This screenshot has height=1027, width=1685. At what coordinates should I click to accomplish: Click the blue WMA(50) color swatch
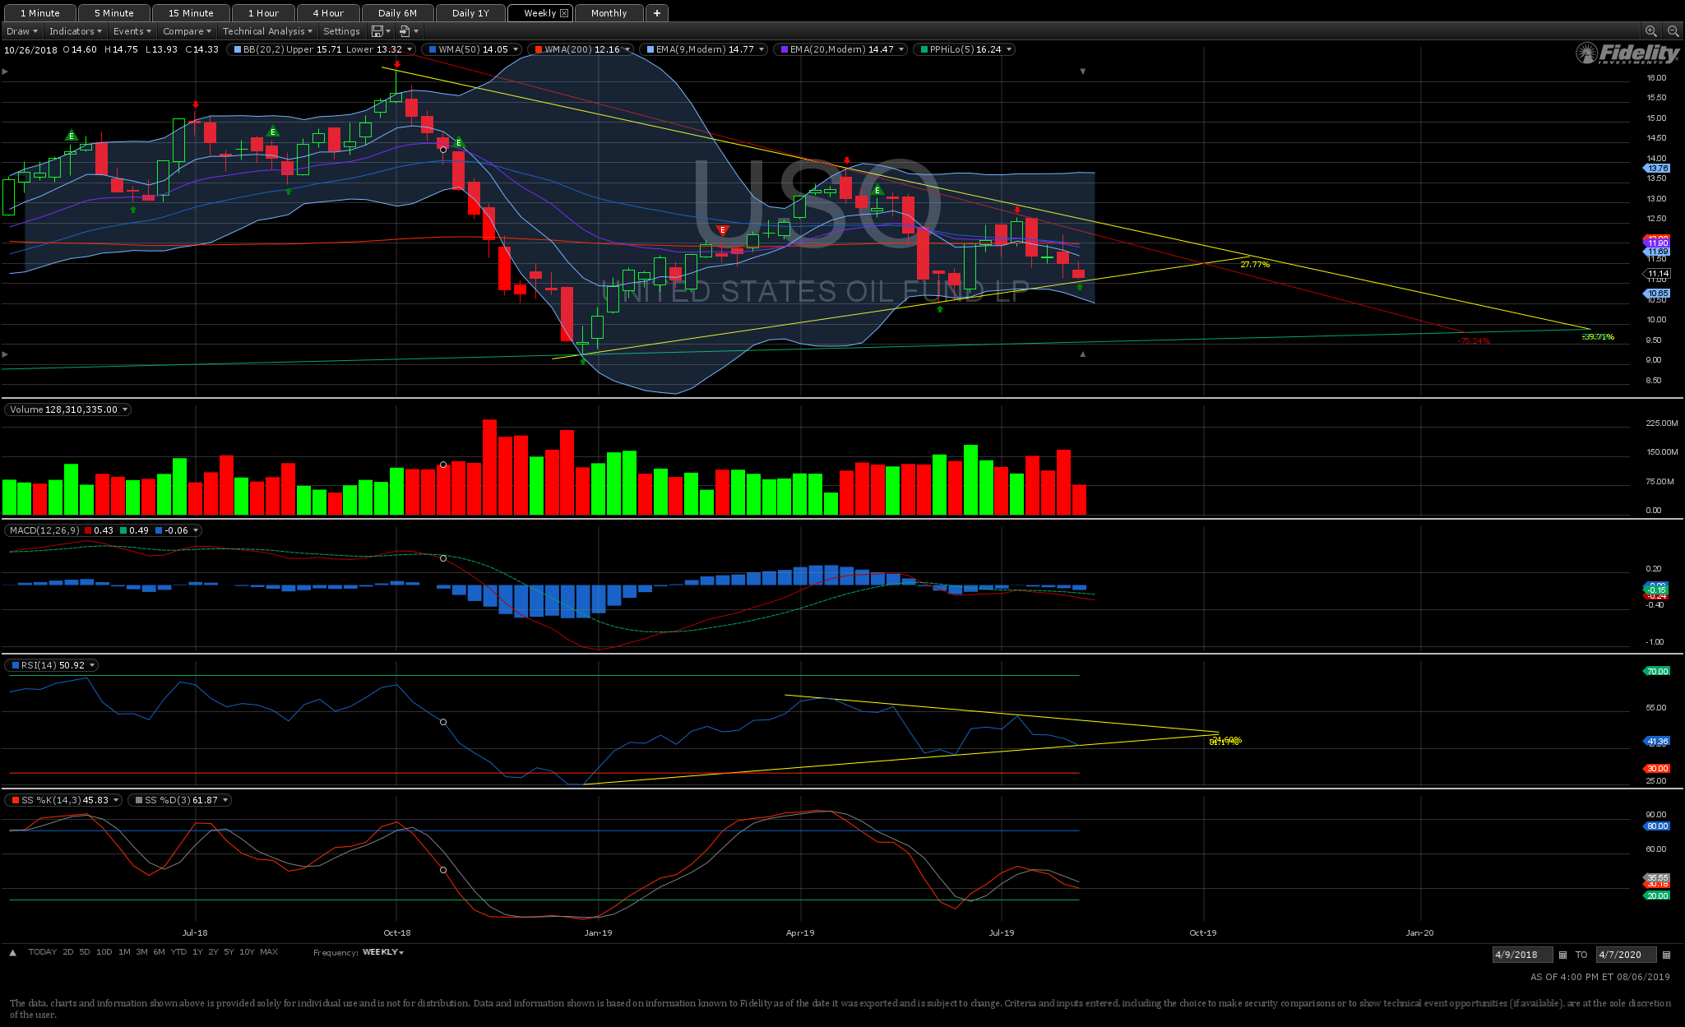click(433, 49)
